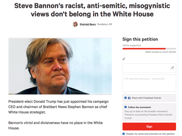Uncheck the Follow the movement checkbox

[x=126, y=107]
